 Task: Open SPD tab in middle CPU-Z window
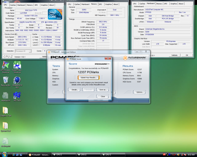click(x=100, y=4)
